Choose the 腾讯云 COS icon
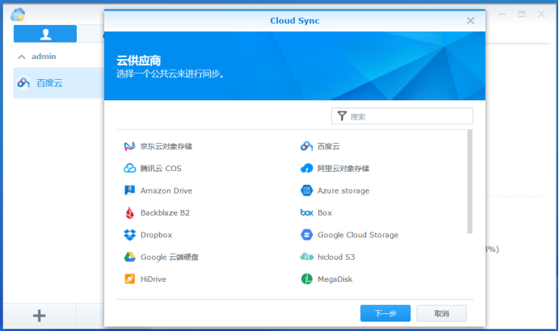This screenshot has height=331, width=559. (129, 168)
